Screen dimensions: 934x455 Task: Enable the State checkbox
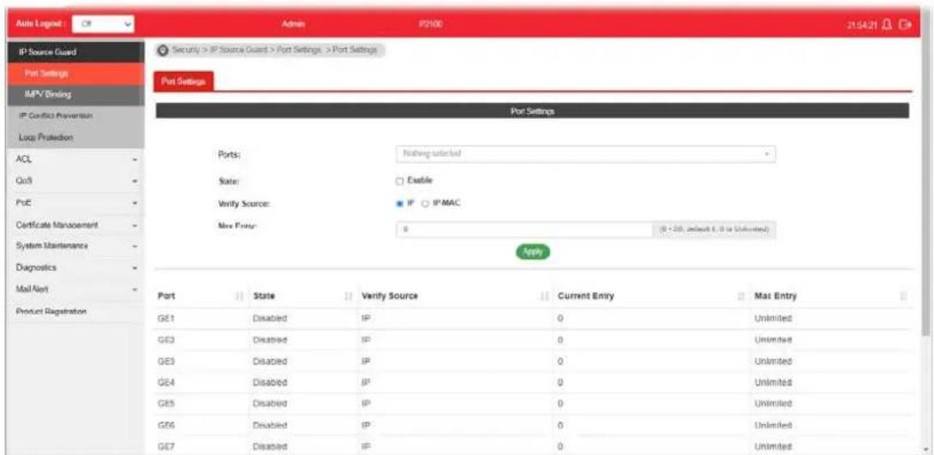pos(400,181)
